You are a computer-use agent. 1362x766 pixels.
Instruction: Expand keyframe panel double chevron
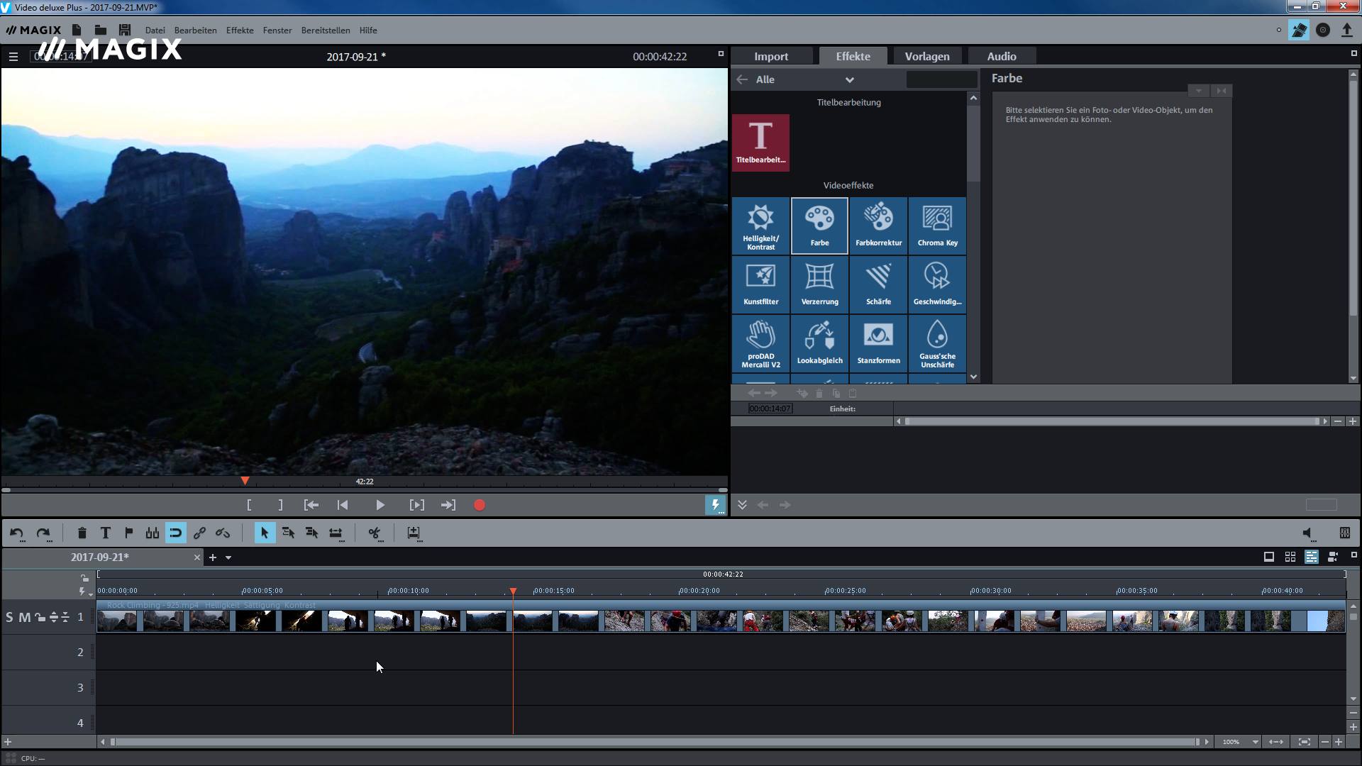click(x=742, y=505)
